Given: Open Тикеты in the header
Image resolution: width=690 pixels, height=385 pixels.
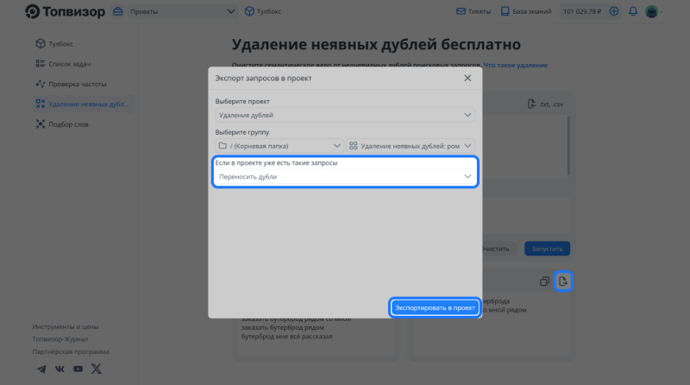Looking at the screenshot, I should 474,11.
